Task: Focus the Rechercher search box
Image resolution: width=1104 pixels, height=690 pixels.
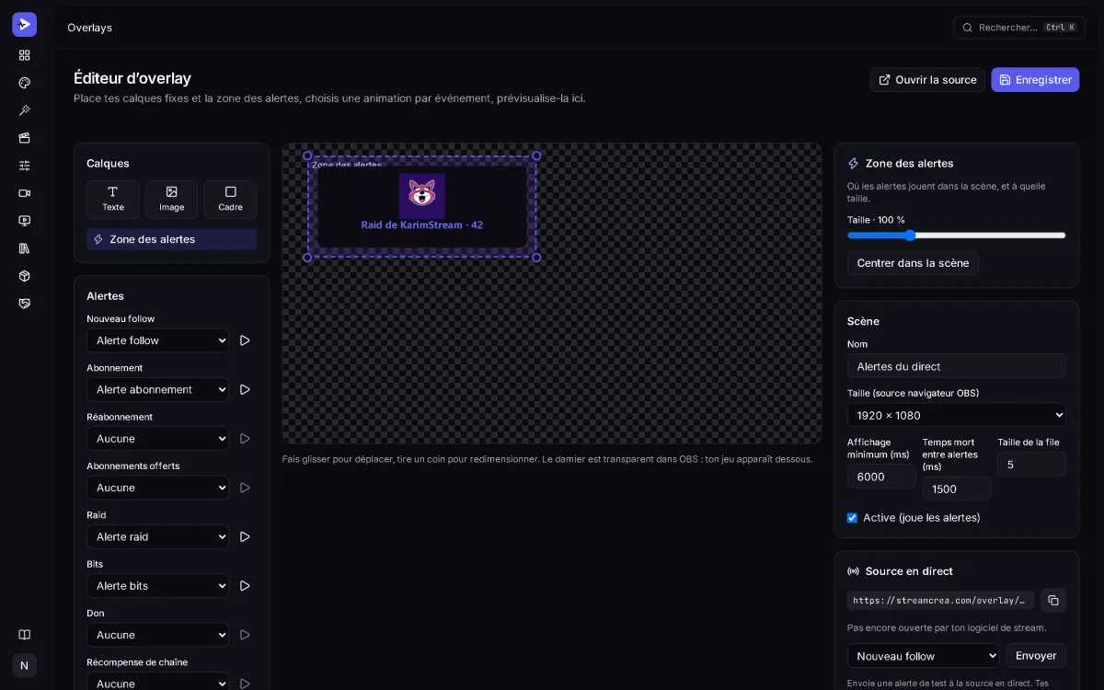Action: click(1019, 28)
